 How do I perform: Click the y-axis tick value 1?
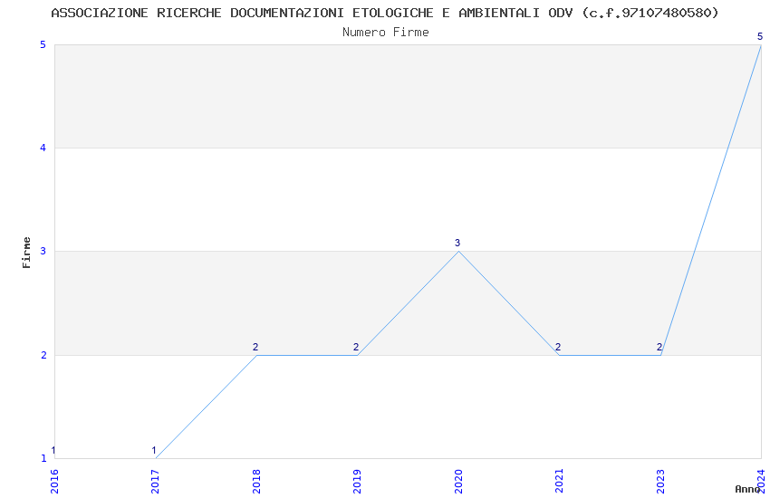tap(43, 458)
